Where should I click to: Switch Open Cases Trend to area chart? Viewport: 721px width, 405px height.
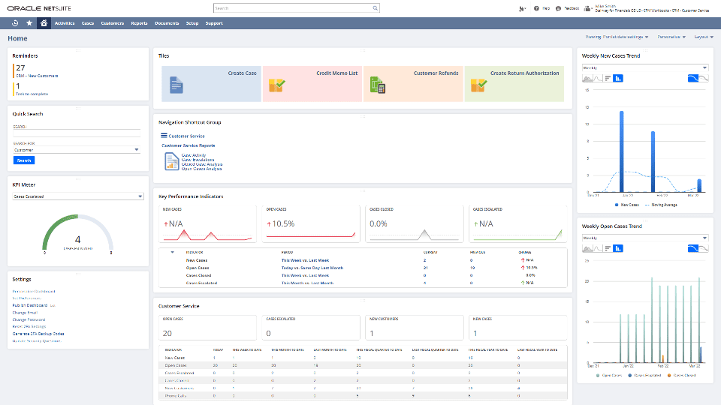[587, 248]
